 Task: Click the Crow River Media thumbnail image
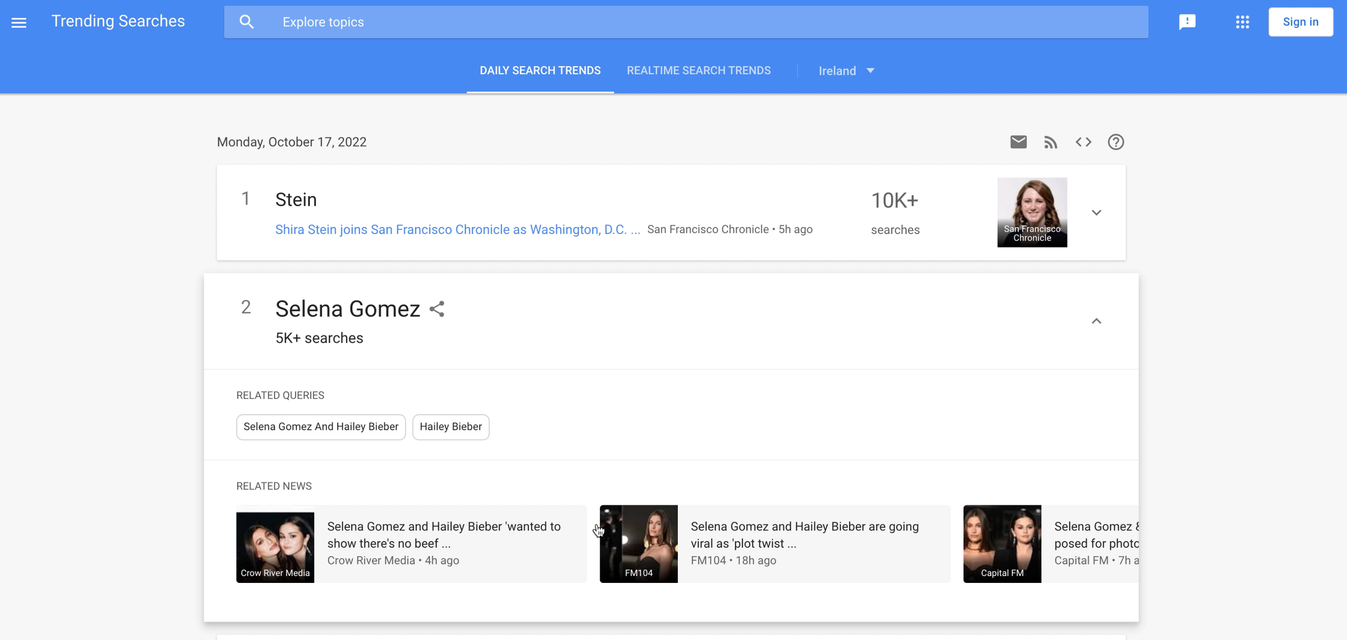pyautogui.click(x=275, y=547)
